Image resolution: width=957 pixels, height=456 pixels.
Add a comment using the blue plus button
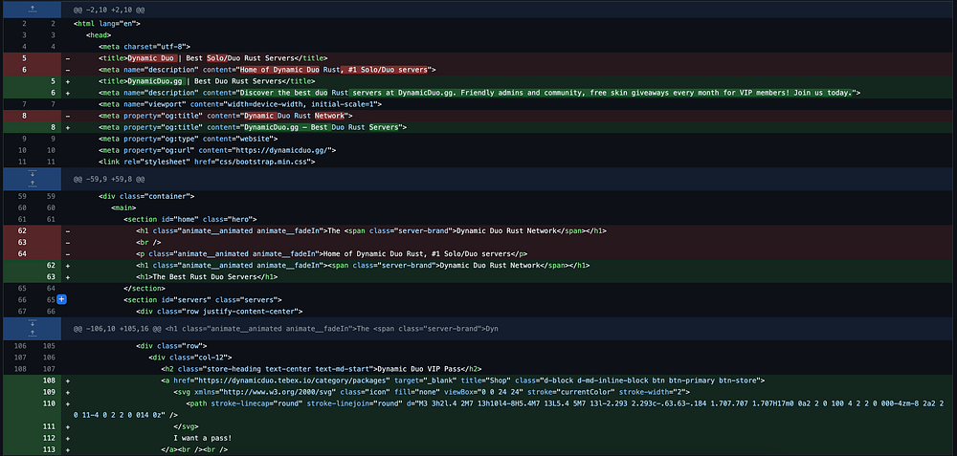(x=61, y=300)
